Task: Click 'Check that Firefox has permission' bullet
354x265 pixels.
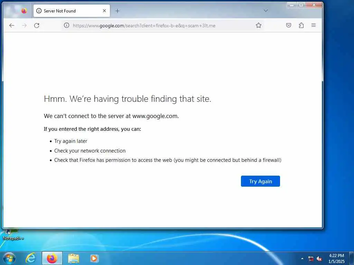Action: [168, 160]
